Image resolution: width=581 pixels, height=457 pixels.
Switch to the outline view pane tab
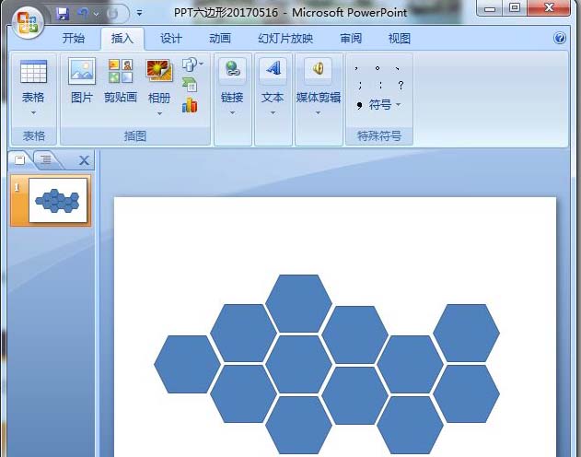pos(44,160)
